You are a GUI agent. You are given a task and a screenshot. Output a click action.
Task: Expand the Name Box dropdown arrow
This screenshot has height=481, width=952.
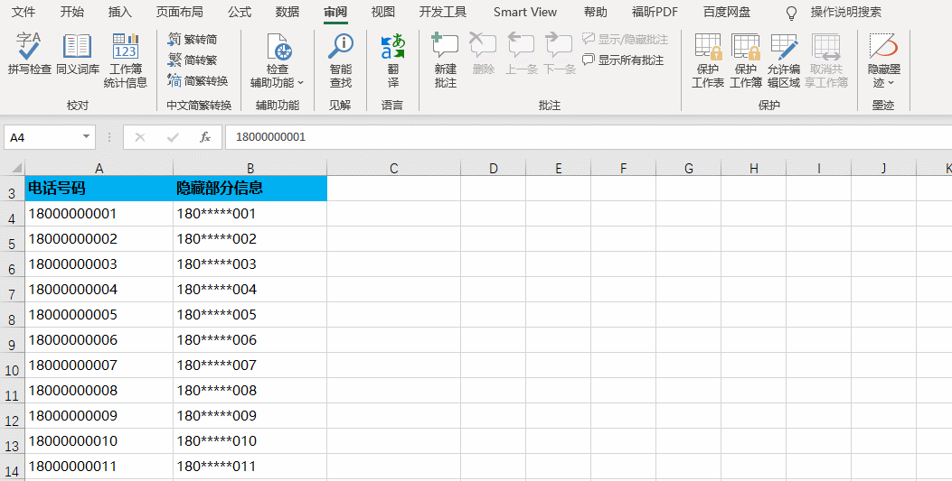(x=86, y=137)
